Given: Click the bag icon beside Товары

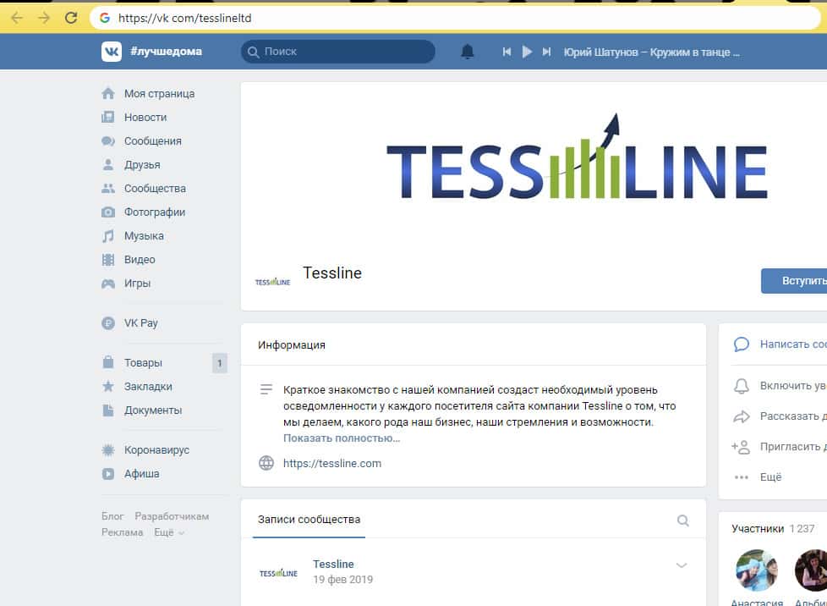Looking at the screenshot, I should [108, 362].
